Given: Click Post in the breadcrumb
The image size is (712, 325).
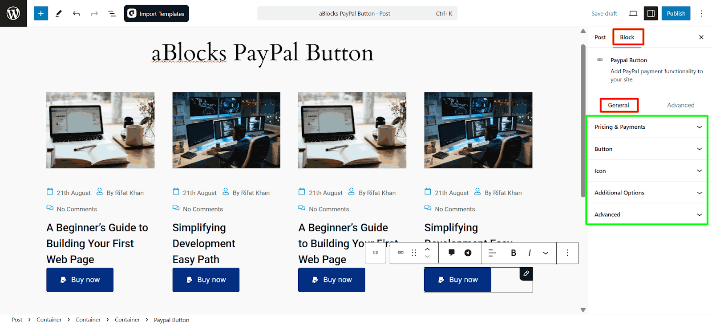Looking at the screenshot, I should point(17,320).
